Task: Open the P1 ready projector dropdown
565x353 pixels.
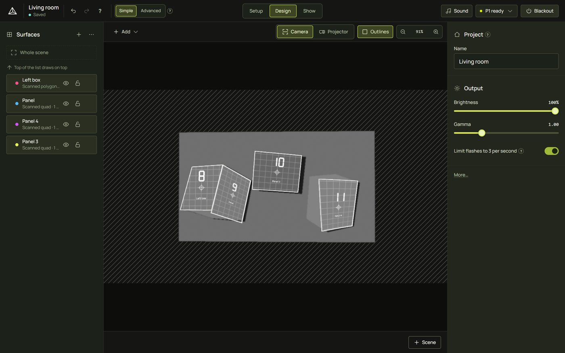Action: tap(496, 11)
